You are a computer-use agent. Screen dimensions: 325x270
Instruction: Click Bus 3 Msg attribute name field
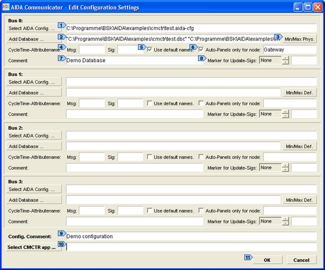92,211
